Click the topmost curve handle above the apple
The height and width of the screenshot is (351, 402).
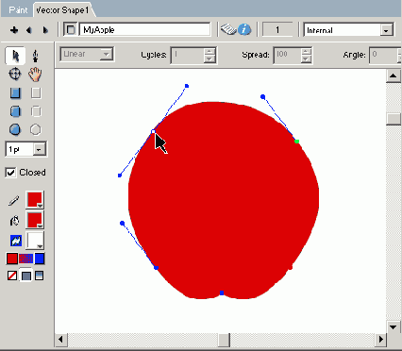[x=187, y=86]
